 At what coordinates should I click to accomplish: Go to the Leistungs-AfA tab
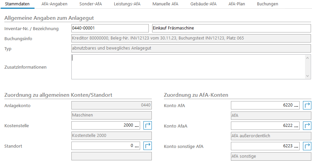click(x=127, y=4)
